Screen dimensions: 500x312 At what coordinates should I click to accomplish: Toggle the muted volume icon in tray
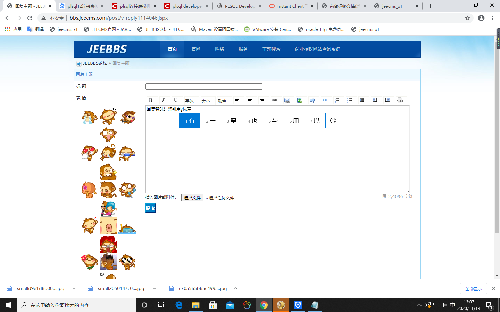pyautogui.click(x=444, y=305)
